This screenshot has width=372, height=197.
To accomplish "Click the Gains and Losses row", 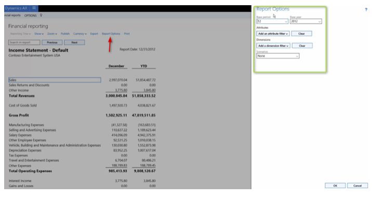I will [21, 186].
